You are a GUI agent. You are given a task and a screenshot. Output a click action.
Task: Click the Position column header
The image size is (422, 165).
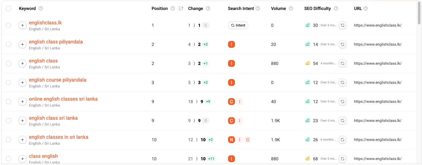tap(160, 8)
